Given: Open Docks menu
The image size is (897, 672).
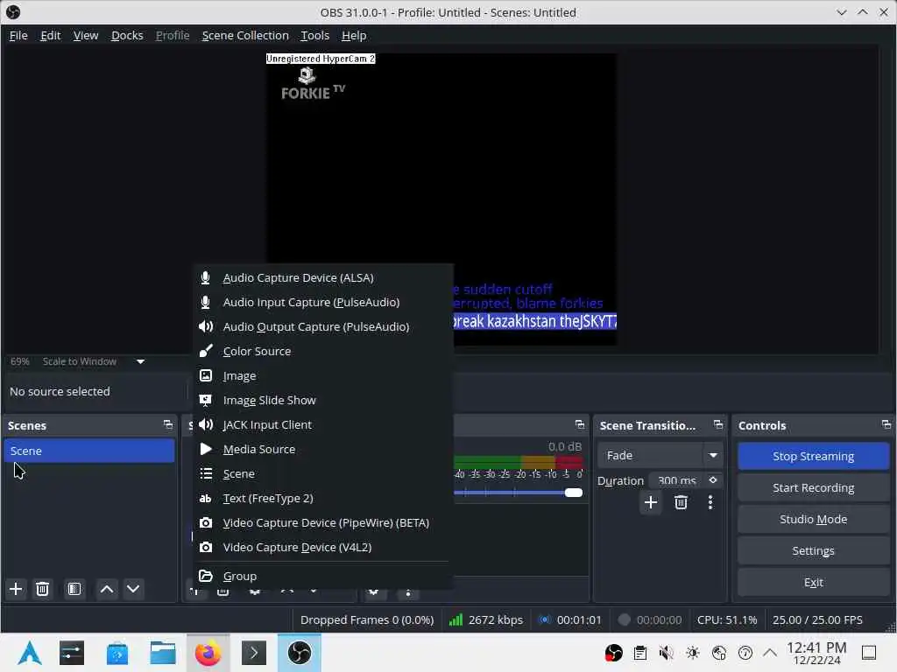Looking at the screenshot, I should point(127,35).
